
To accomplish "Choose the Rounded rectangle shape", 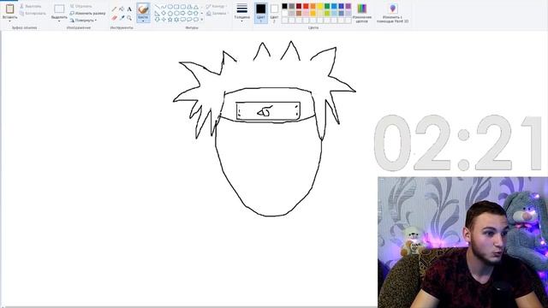I will coord(183,7).
